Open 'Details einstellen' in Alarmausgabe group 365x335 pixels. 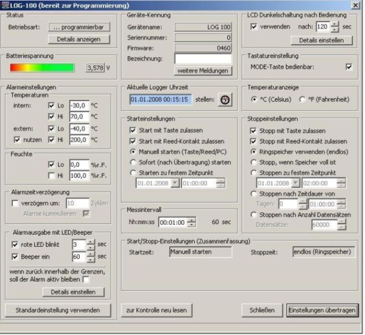73,292
